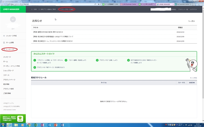Click the account profile avatar placeholder
The width and height of the screenshot is (204, 127).
13,19
